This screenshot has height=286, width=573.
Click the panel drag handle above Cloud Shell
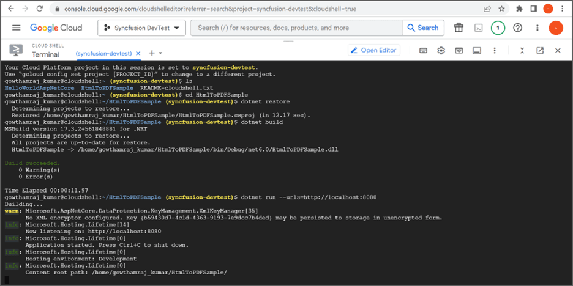point(288,41)
